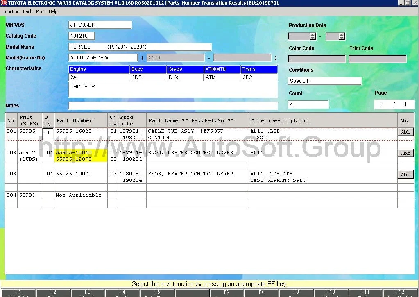419x297 pixels.
Task: Click the VIN/VDS field showing JT1D0AL11
Action: point(100,25)
